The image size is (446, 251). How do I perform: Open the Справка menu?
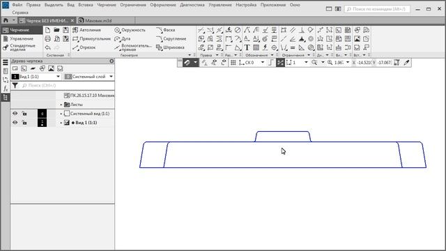click(20, 13)
